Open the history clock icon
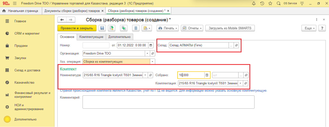 pos(262,4)
